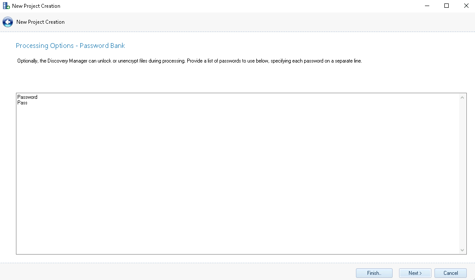Click the scrollbar up arrow of password list
Screen dimensions: 475x280
point(462,98)
